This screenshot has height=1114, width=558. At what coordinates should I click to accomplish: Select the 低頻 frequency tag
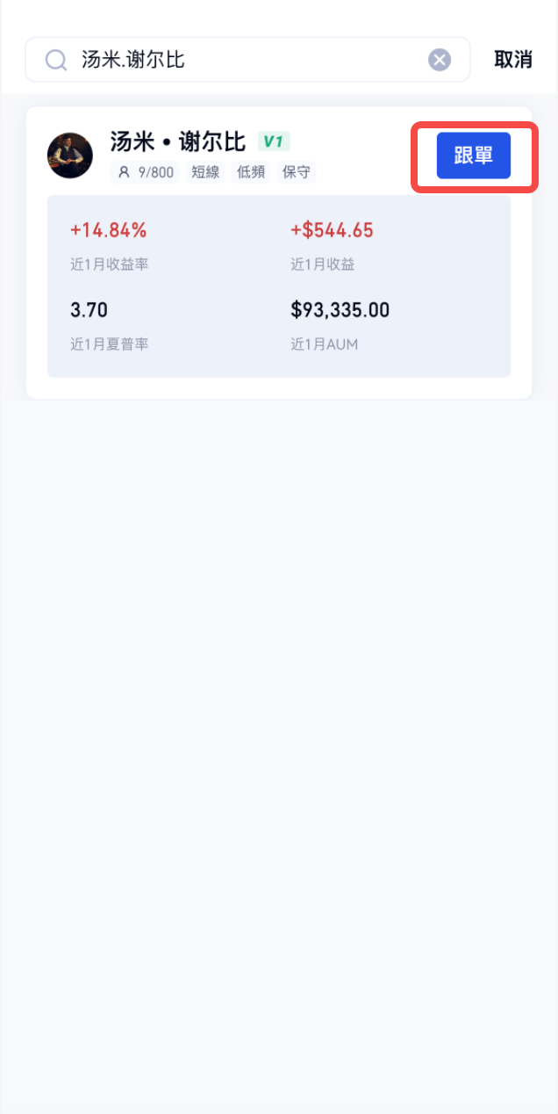(251, 172)
